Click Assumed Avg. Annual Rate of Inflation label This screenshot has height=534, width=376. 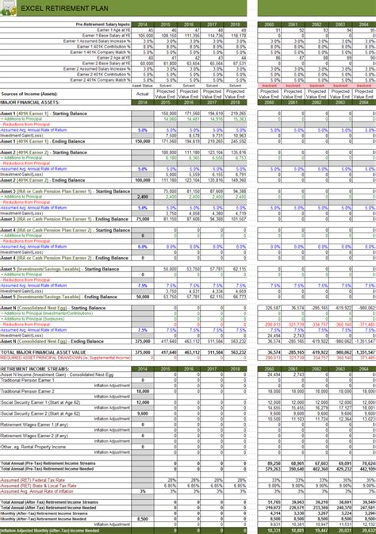(36, 491)
